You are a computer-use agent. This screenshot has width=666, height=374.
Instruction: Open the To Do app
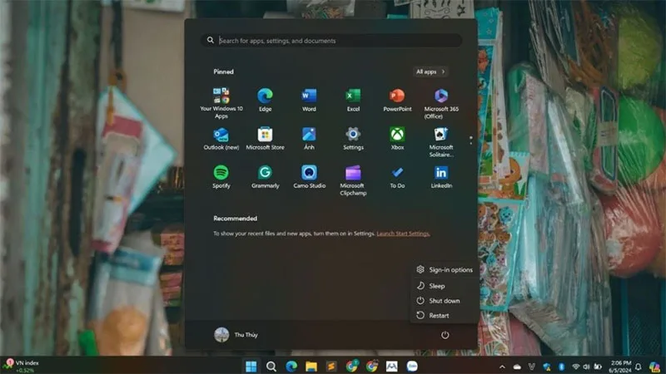tap(397, 176)
